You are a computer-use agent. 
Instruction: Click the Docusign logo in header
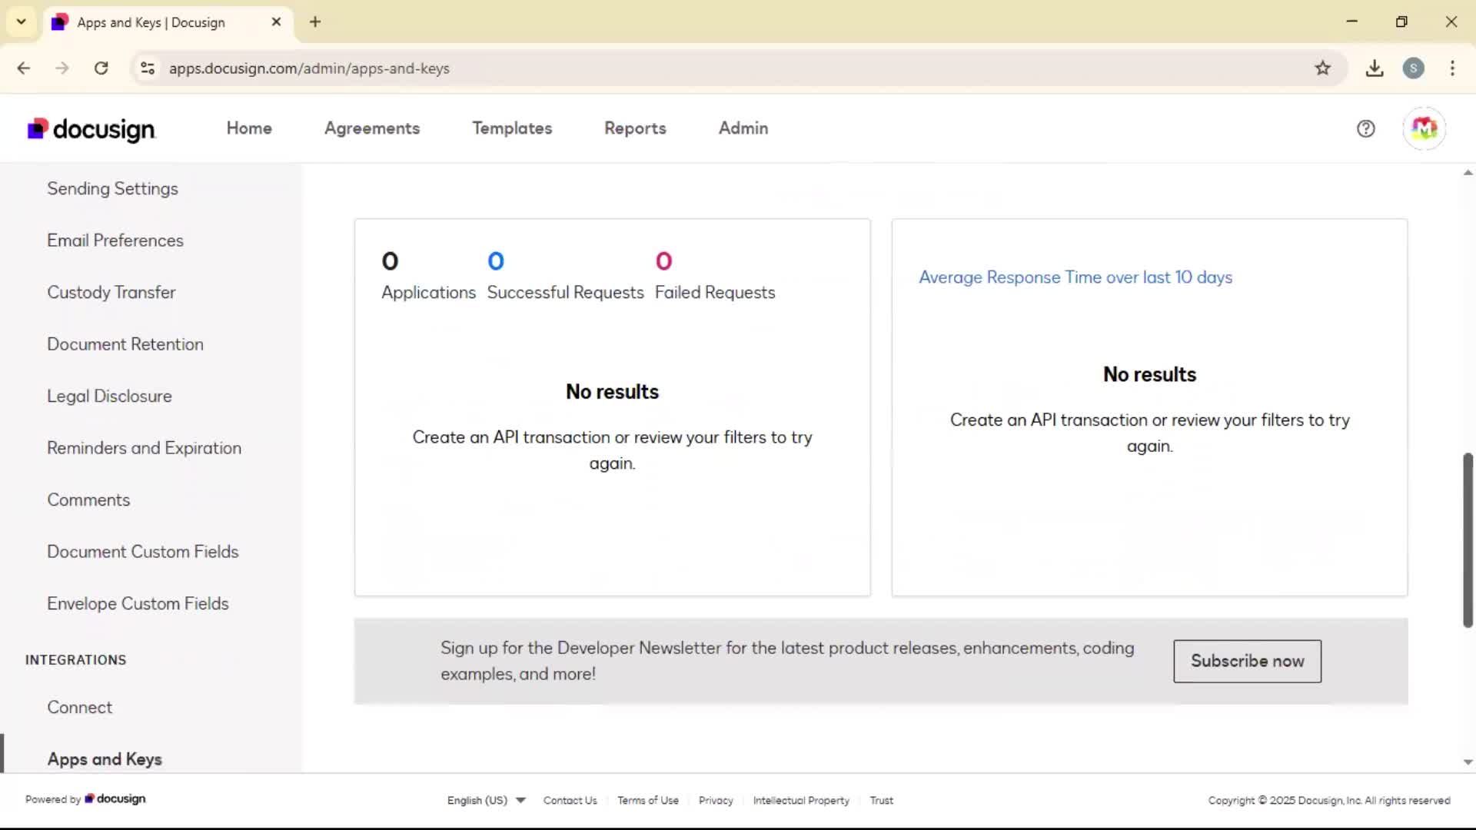point(91,129)
